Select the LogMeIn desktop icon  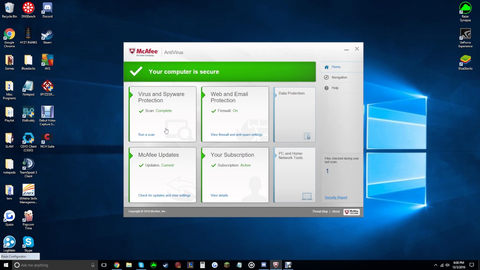9,244
